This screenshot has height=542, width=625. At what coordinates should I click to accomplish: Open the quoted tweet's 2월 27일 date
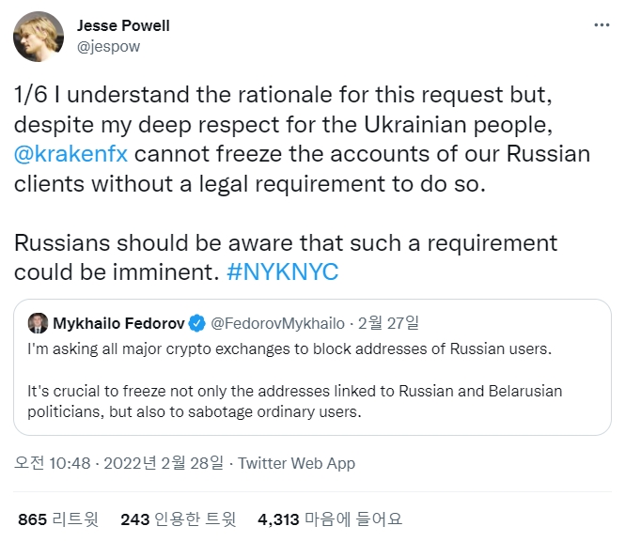click(x=388, y=324)
